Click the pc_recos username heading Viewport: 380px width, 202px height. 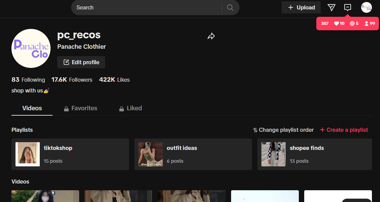(79, 35)
